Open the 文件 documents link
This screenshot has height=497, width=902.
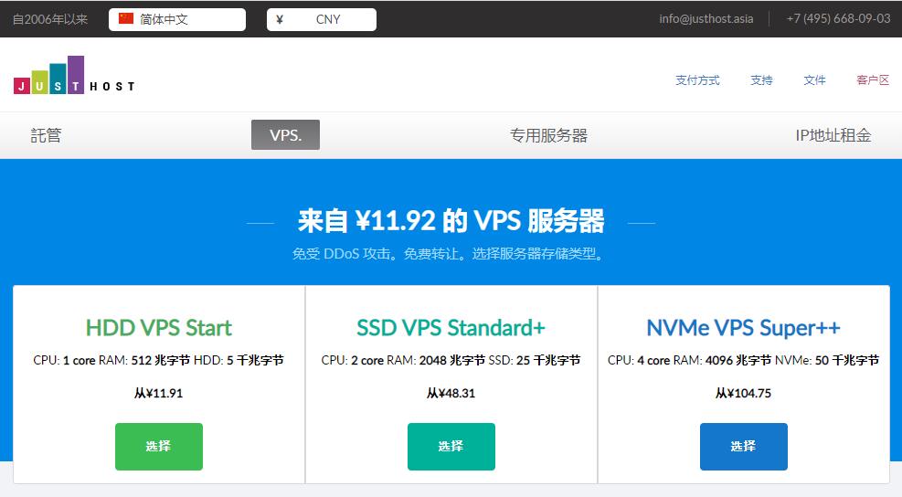pos(814,80)
